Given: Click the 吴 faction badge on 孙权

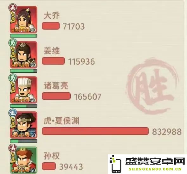Looking at the screenshot, I should pos(13,148).
